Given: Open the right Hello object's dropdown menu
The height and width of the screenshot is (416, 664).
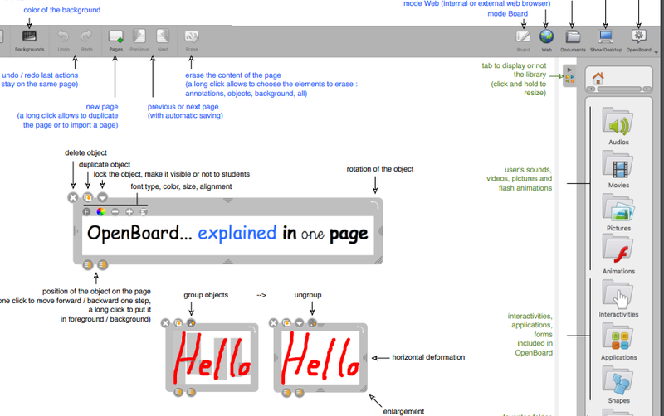Looking at the screenshot, I should point(300,323).
